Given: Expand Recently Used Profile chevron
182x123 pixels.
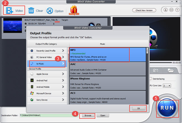Looking at the screenshot, I should click(63, 51).
